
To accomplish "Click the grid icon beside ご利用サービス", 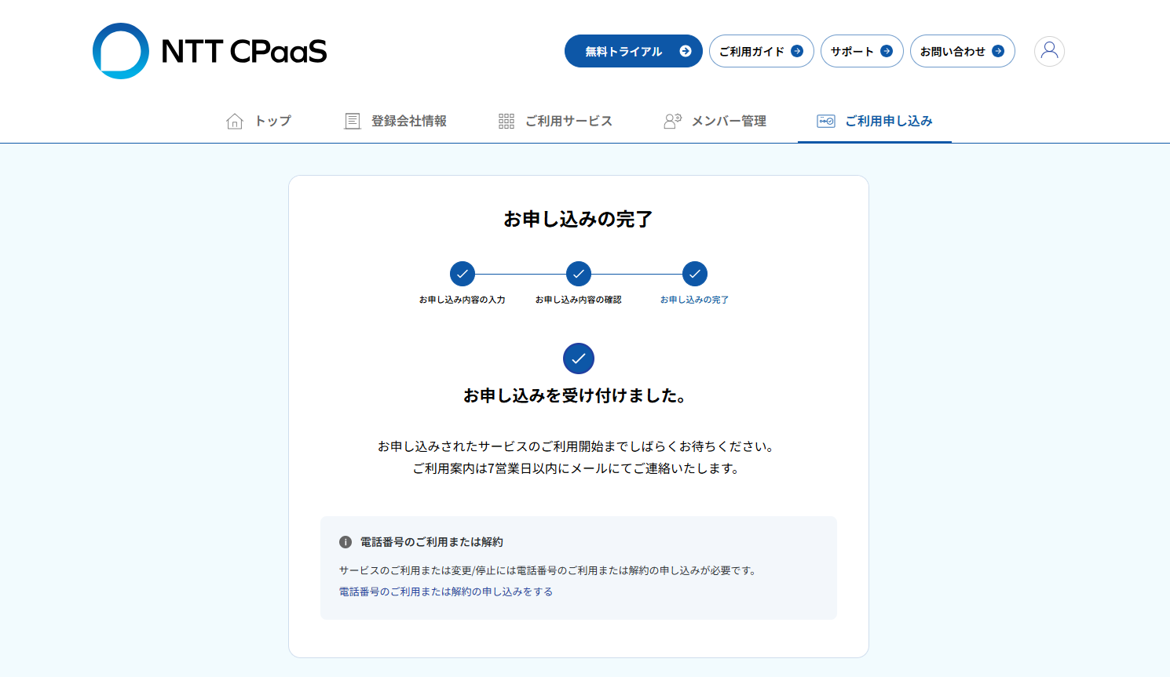I will [x=506, y=121].
